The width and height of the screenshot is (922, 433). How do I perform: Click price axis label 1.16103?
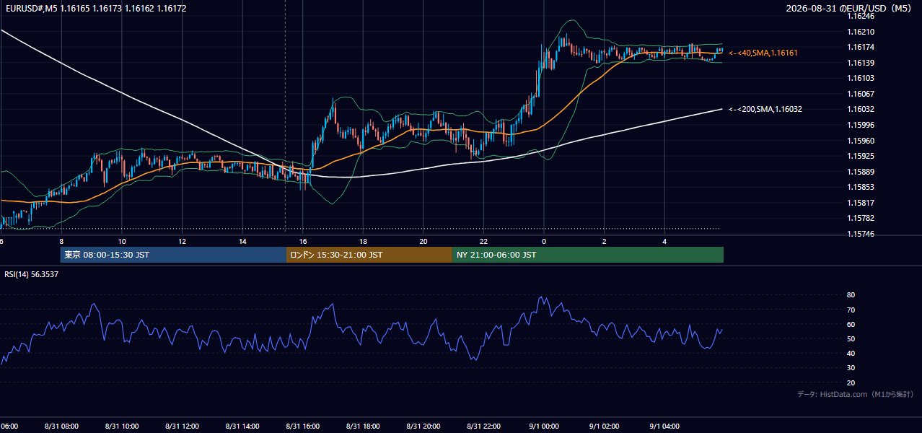[860, 78]
